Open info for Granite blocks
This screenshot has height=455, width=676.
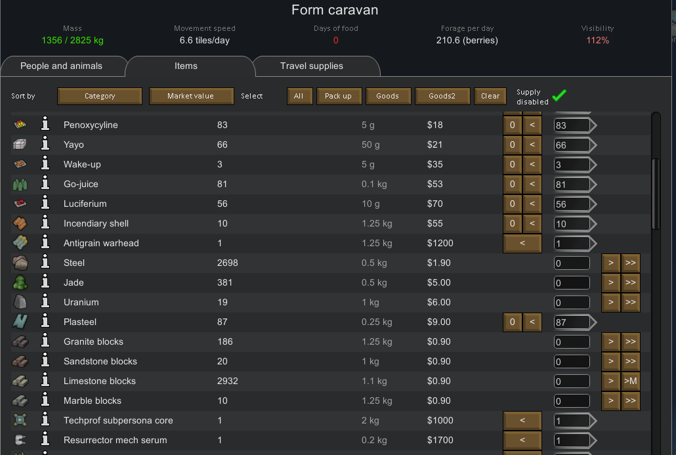pyautogui.click(x=45, y=341)
